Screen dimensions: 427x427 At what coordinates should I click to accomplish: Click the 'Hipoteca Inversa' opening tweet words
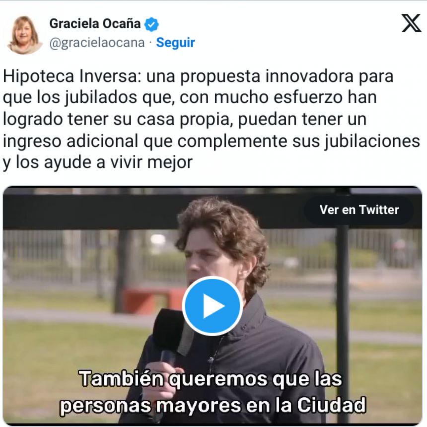click(x=72, y=76)
